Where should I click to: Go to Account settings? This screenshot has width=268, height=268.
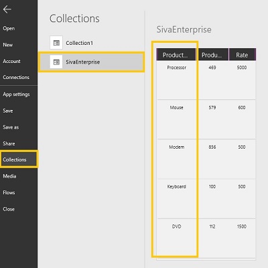click(11, 61)
